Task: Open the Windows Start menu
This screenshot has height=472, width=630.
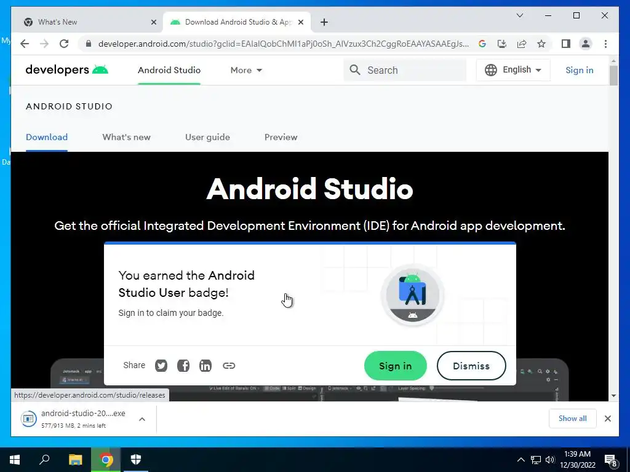Action: coord(15,460)
